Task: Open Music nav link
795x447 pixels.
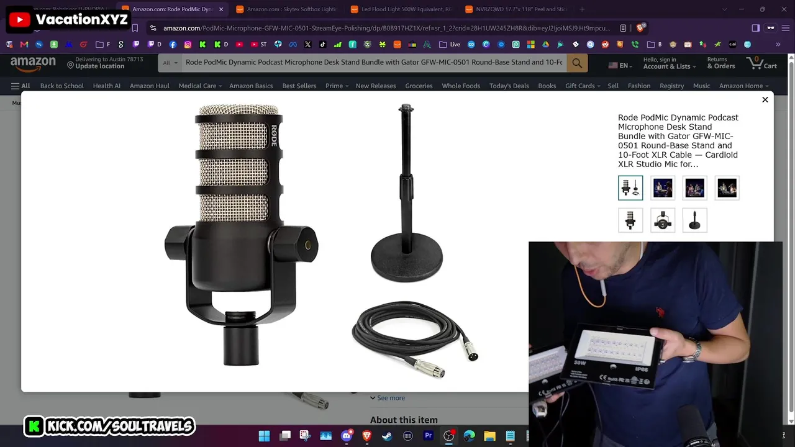Action: pos(702,86)
